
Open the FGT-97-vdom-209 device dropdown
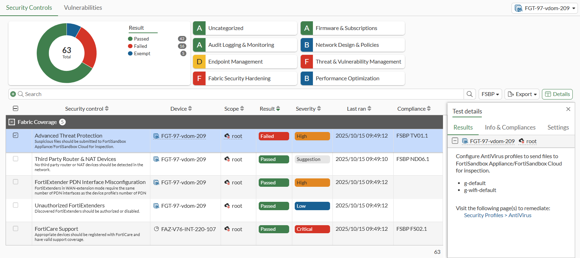click(544, 8)
